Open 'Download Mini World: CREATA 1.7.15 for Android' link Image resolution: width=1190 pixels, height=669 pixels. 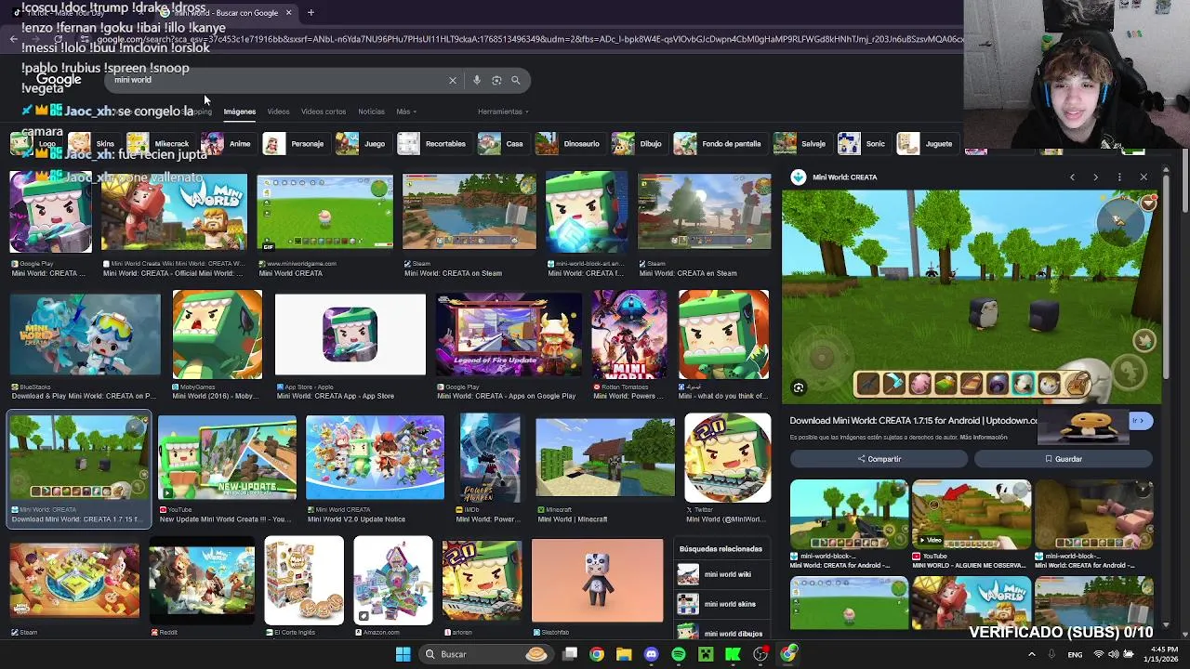913,421
